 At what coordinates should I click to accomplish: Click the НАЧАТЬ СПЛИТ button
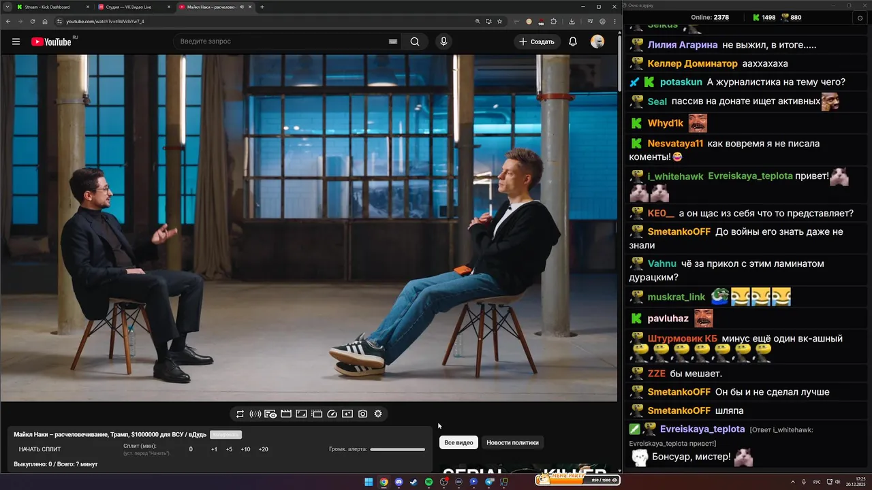click(40, 449)
